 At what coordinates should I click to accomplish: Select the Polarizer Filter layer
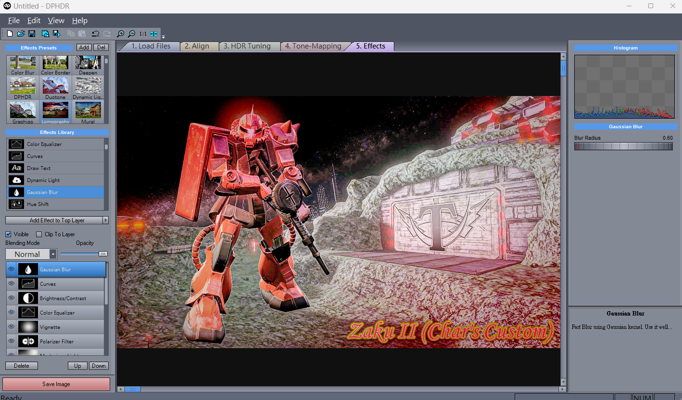click(56, 341)
